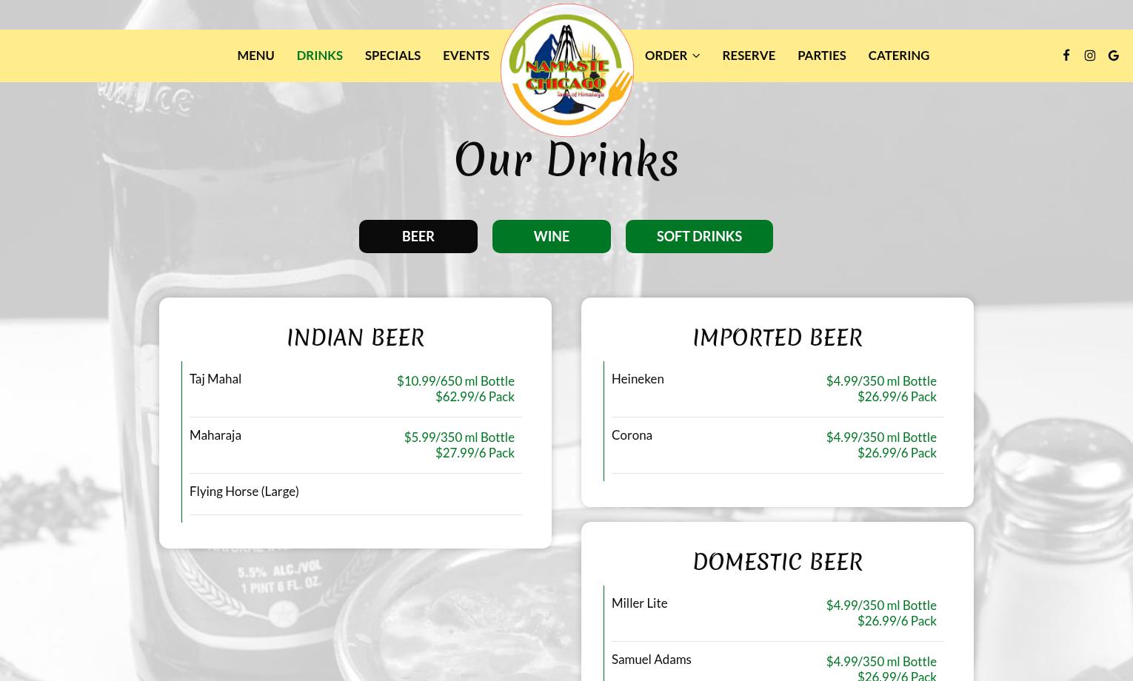Image resolution: width=1133 pixels, height=681 pixels.
Task: Click the $10.99/650 ml Bottle price
Action: (455, 381)
